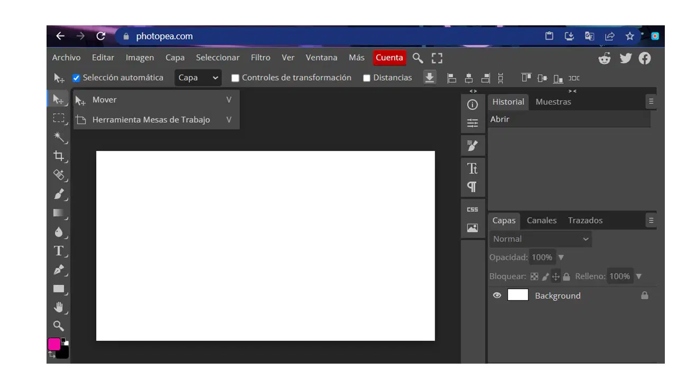Enable Controles de transformación checkbox
The width and height of the screenshot is (677, 380).
[x=235, y=78]
